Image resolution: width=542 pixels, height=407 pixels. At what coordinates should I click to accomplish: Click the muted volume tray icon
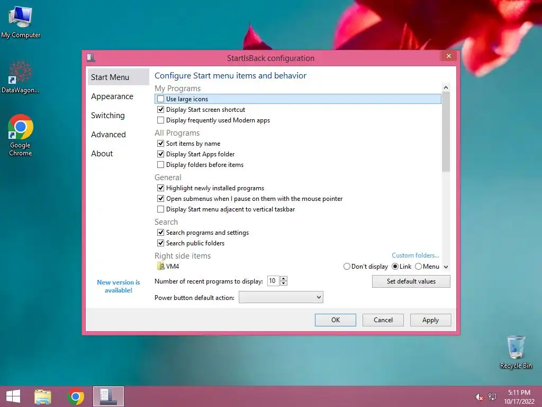click(478, 397)
